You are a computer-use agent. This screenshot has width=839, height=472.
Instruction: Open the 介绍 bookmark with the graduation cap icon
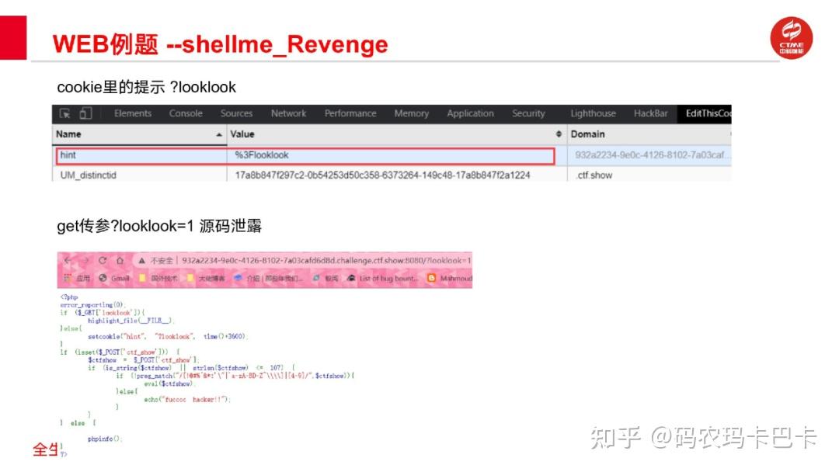269,278
